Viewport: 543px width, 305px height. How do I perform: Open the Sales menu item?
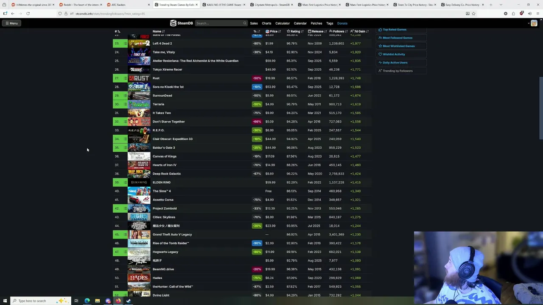point(254,23)
